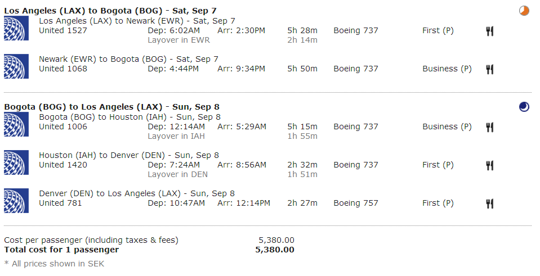Click the United 781 flight number
The image size is (540, 276).
[x=60, y=203]
